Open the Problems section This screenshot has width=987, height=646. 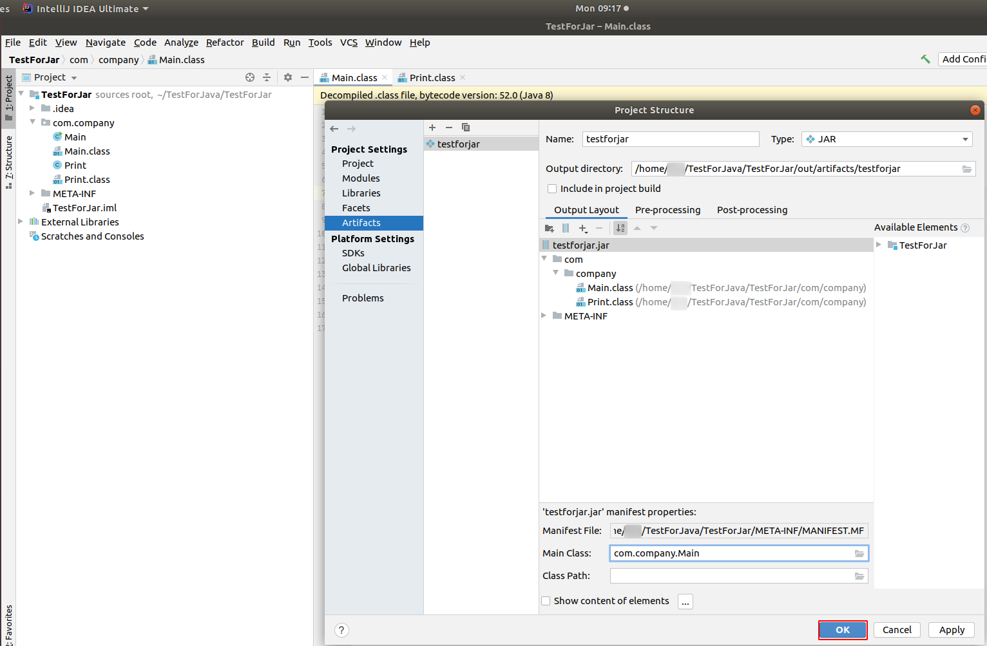click(363, 298)
